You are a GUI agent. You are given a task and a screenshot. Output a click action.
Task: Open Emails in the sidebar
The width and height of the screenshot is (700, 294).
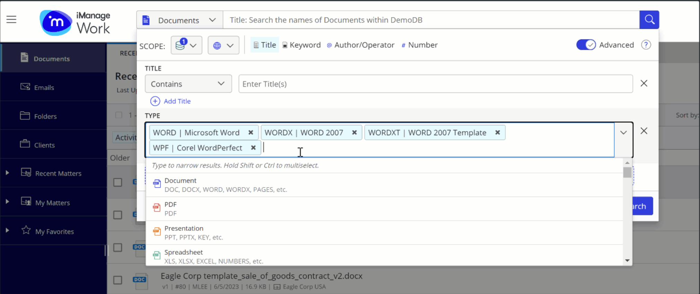(x=44, y=87)
